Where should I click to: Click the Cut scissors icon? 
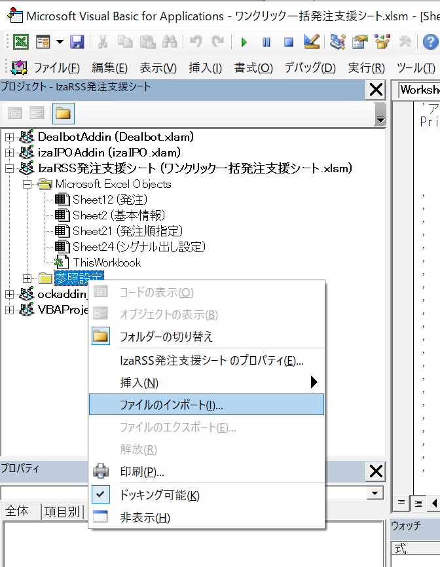click(x=103, y=42)
